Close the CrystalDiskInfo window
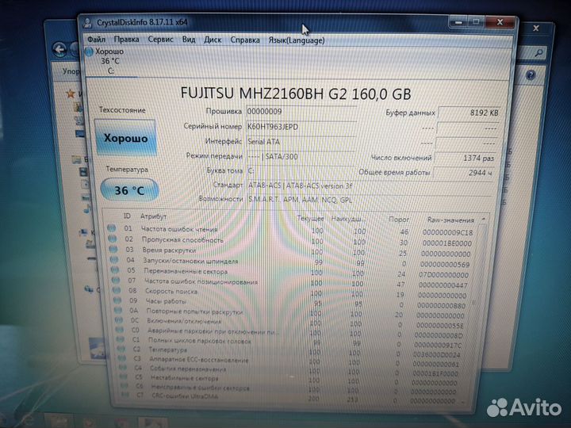Viewport: 571px width, 428px height. [500, 22]
